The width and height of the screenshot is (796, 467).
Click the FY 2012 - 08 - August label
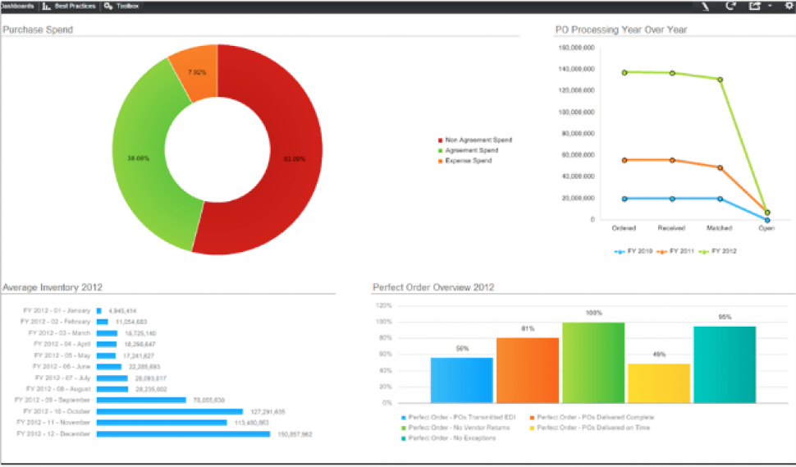point(58,389)
